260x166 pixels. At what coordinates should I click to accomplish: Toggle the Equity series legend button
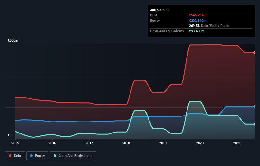[x=37, y=156]
